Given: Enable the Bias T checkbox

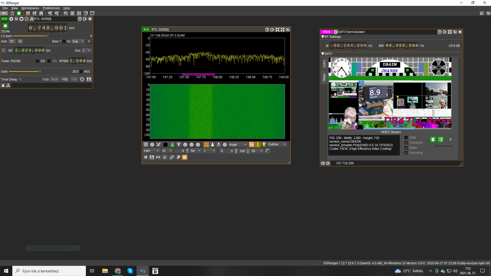Looking at the screenshot, I should click(x=64, y=41).
